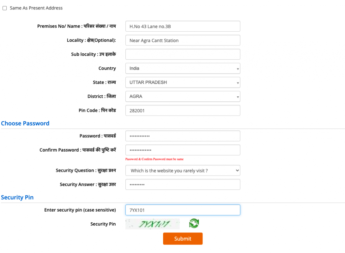Open the Country dropdown showing India
Viewport: 345px width, 253px height.
click(x=183, y=68)
